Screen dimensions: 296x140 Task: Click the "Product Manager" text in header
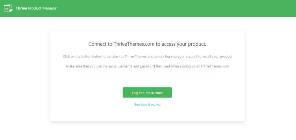(43, 8)
